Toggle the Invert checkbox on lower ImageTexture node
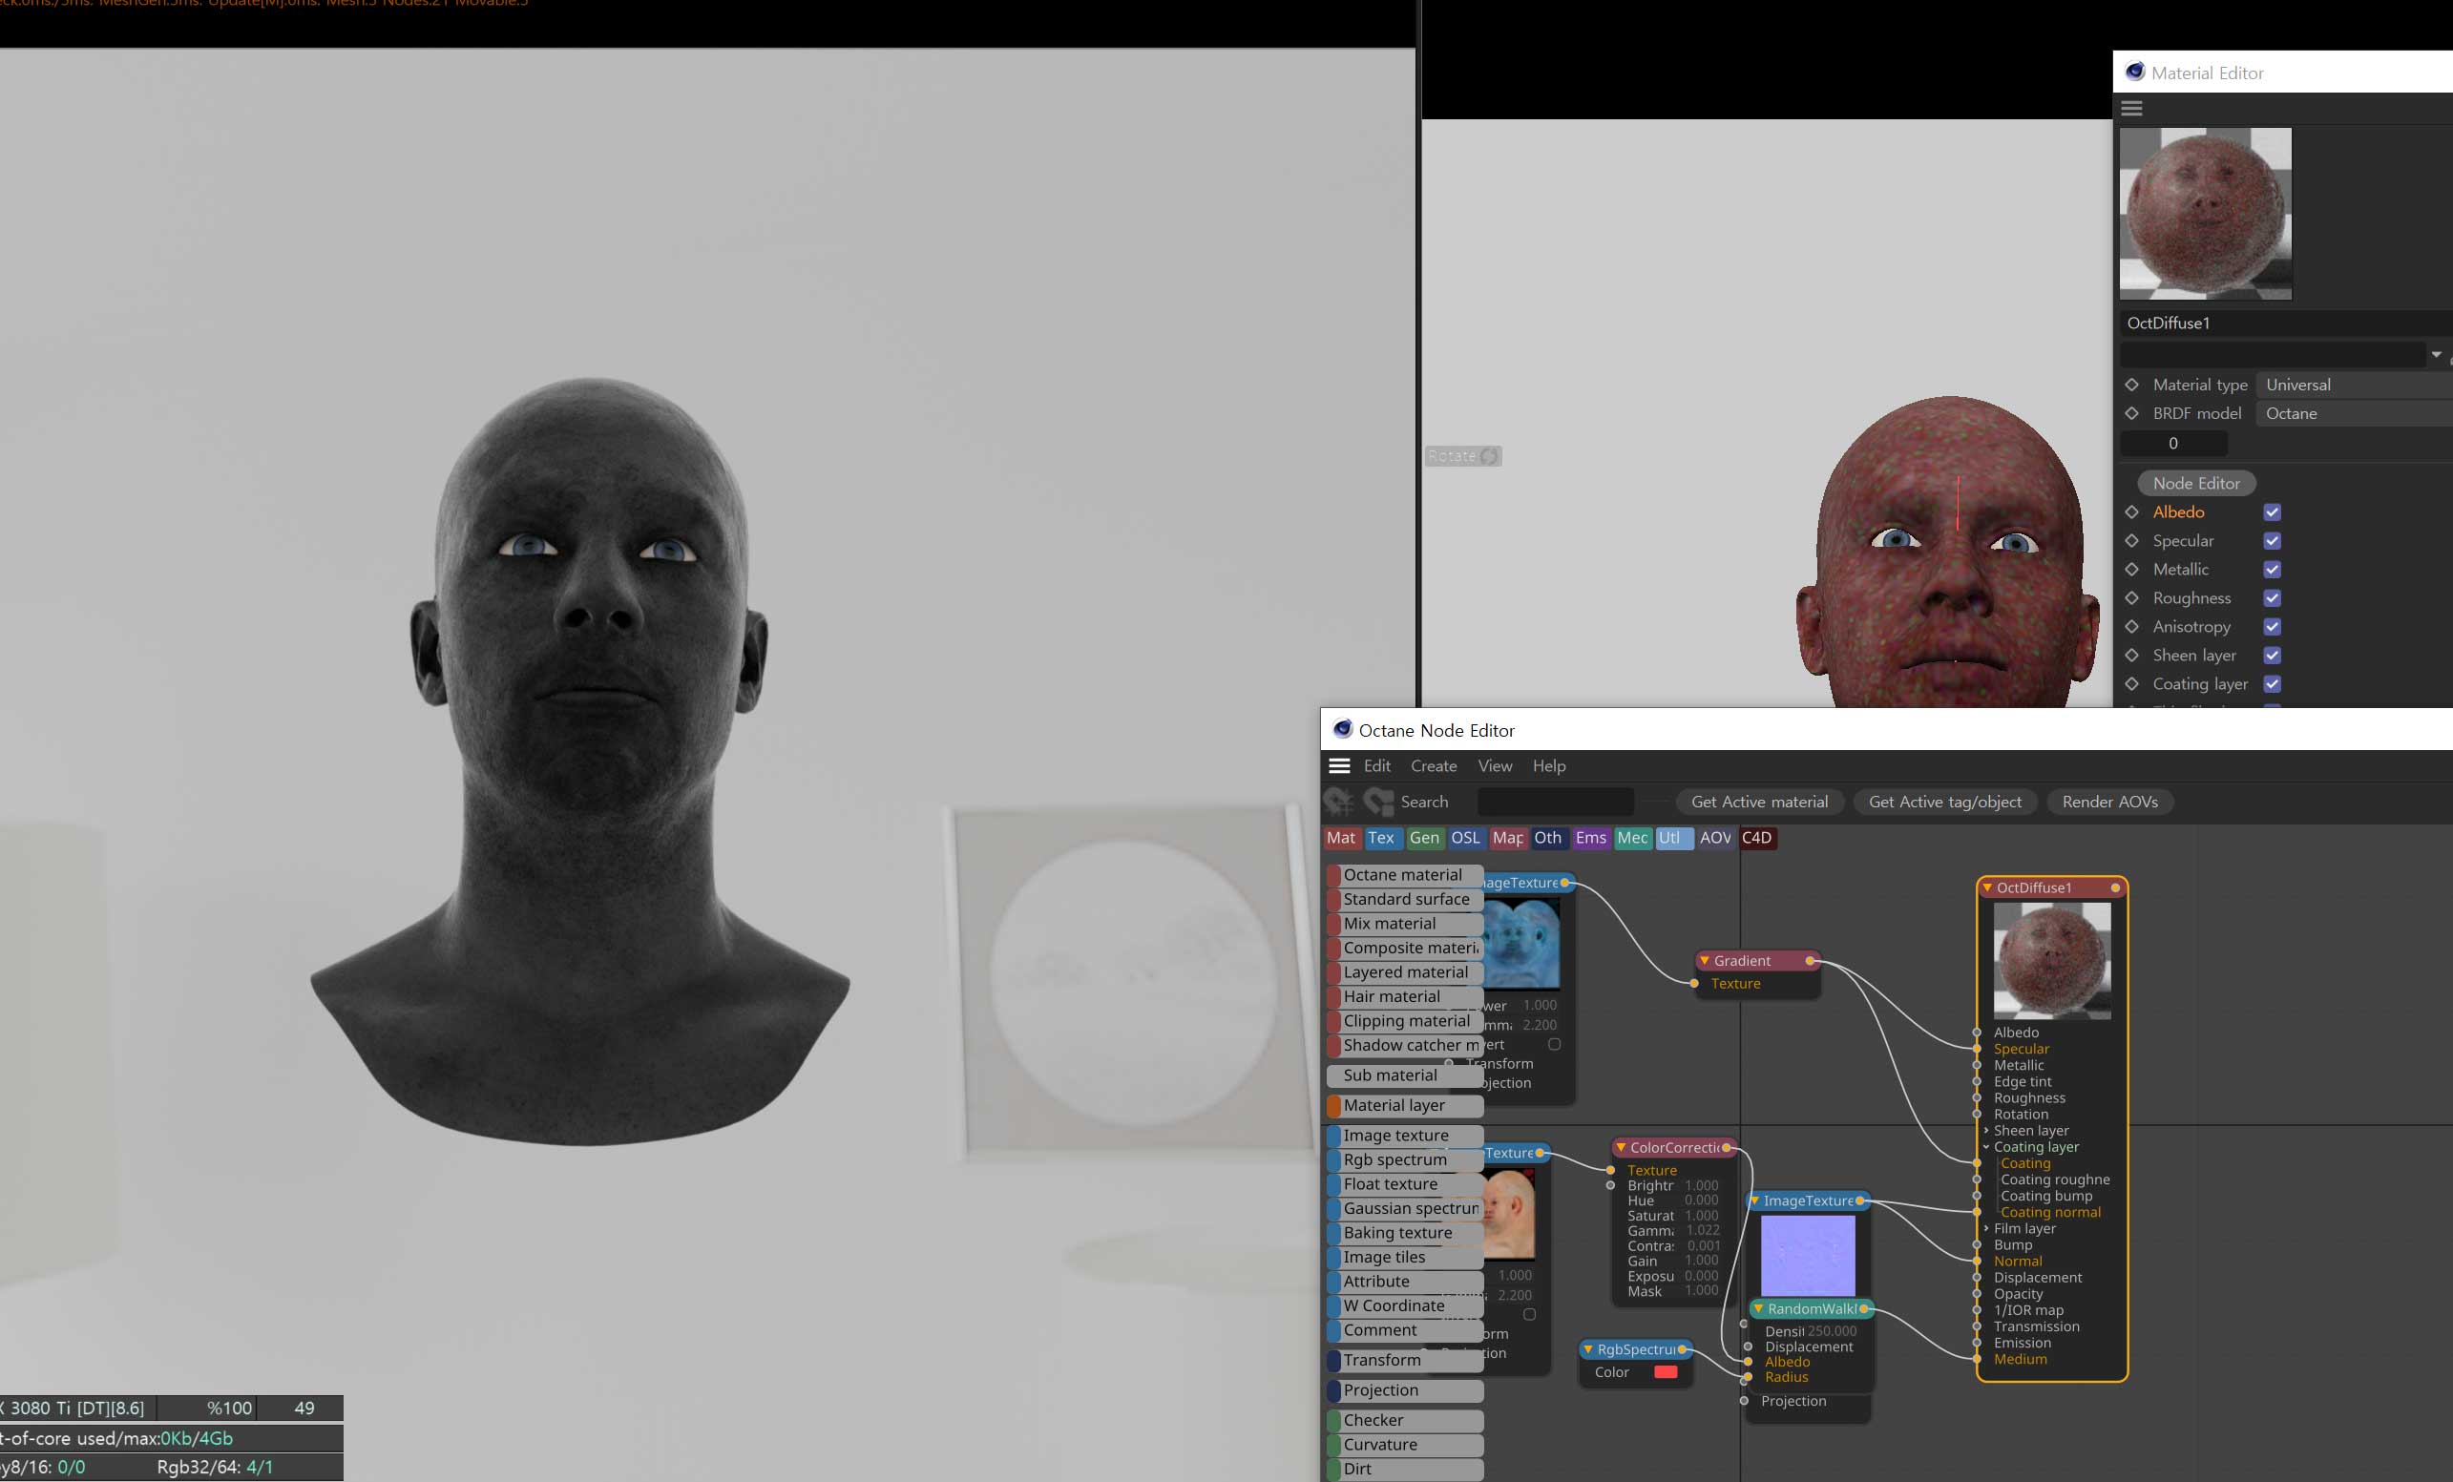Viewport: 2453px width, 1482px height. (1529, 1314)
